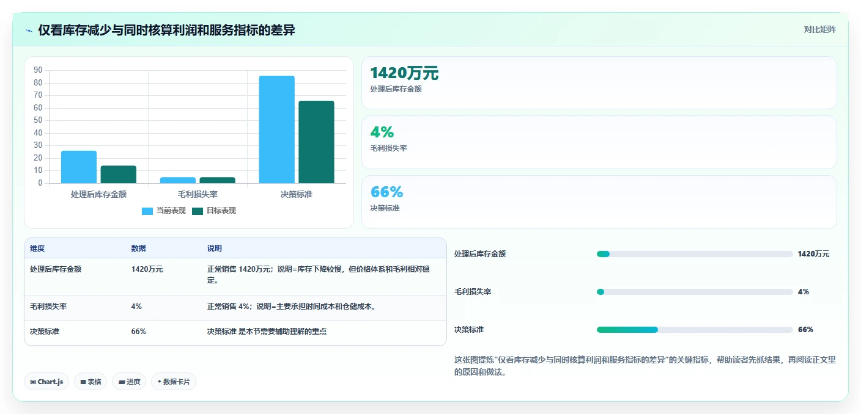Image resolution: width=861 pixels, height=414 pixels.
Task: Click the dark green 处理后库存金额 bar
Action: pos(119,174)
